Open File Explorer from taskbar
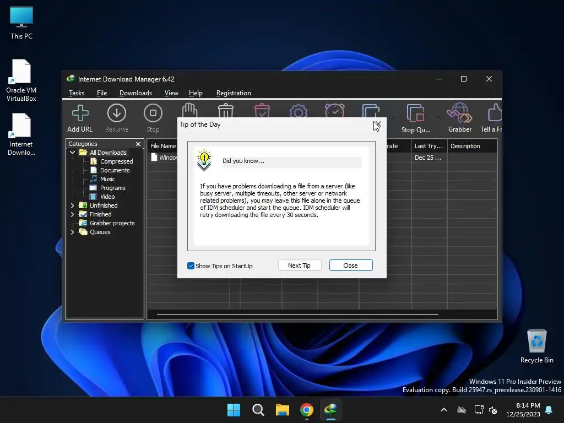The width and height of the screenshot is (564, 423). point(283,410)
